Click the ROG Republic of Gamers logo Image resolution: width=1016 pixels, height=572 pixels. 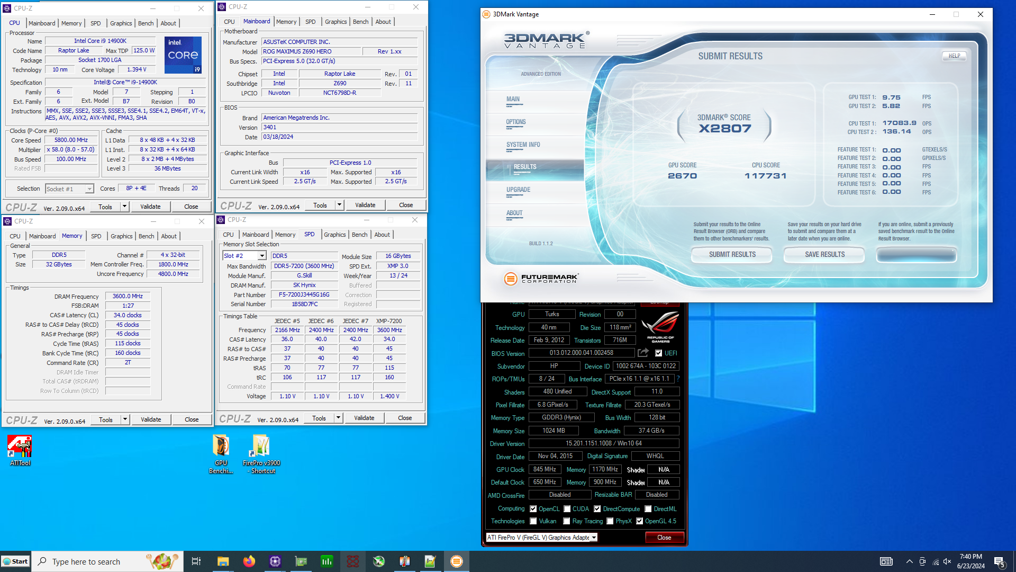pyautogui.click(x=660, y=327)
